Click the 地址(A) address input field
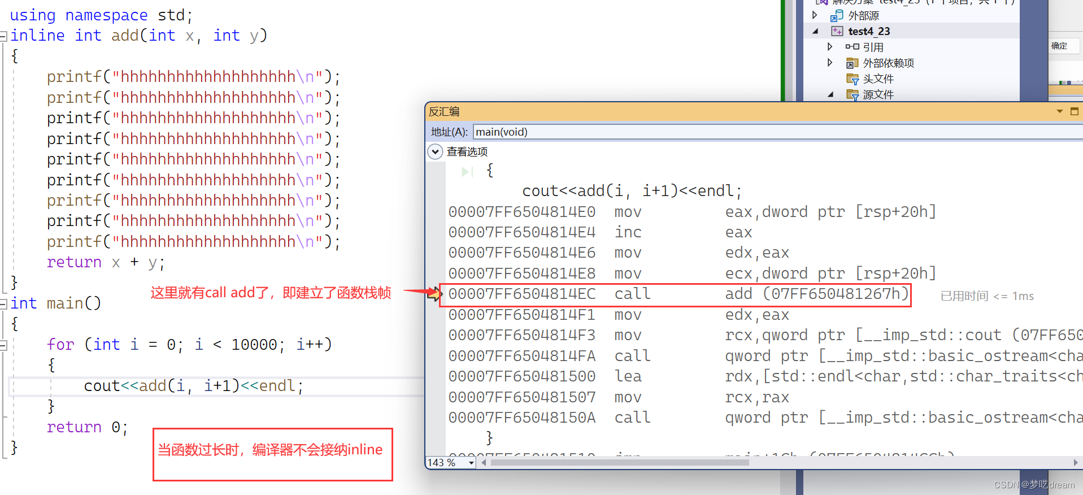This screenshot has height=495, width=1083. (777, 132)
